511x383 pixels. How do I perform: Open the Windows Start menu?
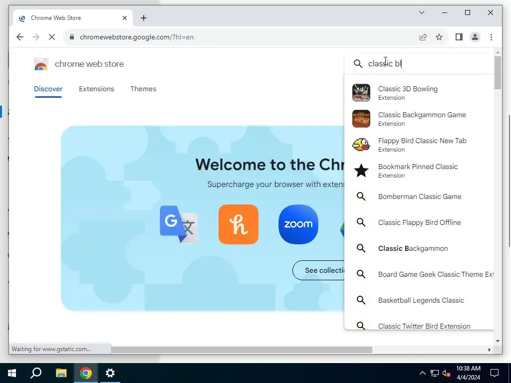pos(12,373)
